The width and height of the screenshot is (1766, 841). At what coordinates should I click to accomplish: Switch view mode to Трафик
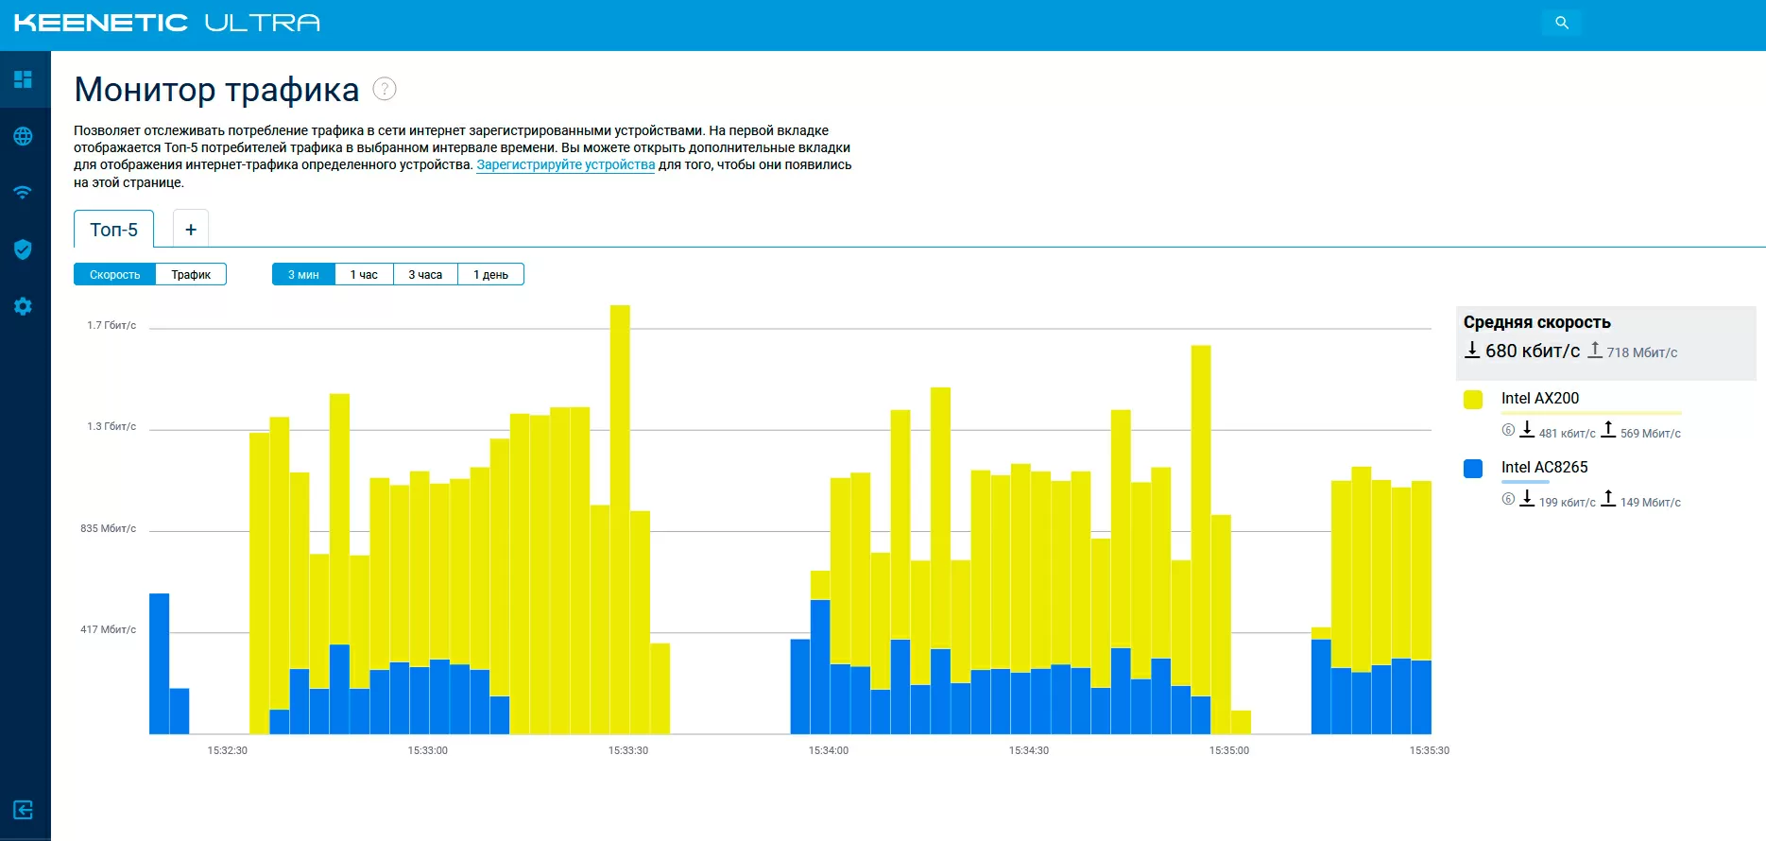(x=191, y=275)
